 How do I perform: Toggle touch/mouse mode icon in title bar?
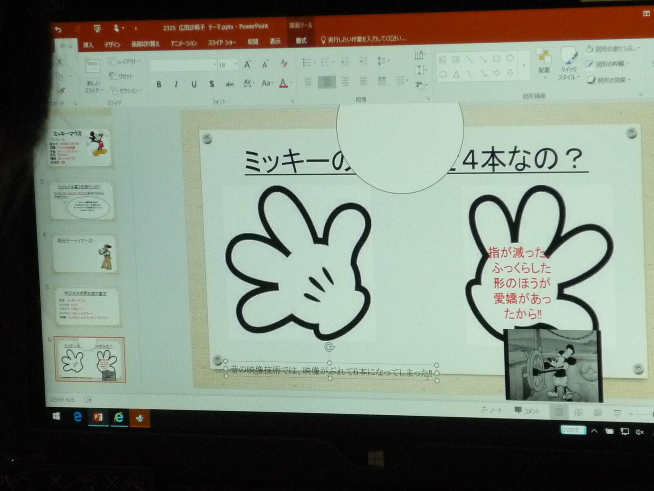[x=116, y=28]
